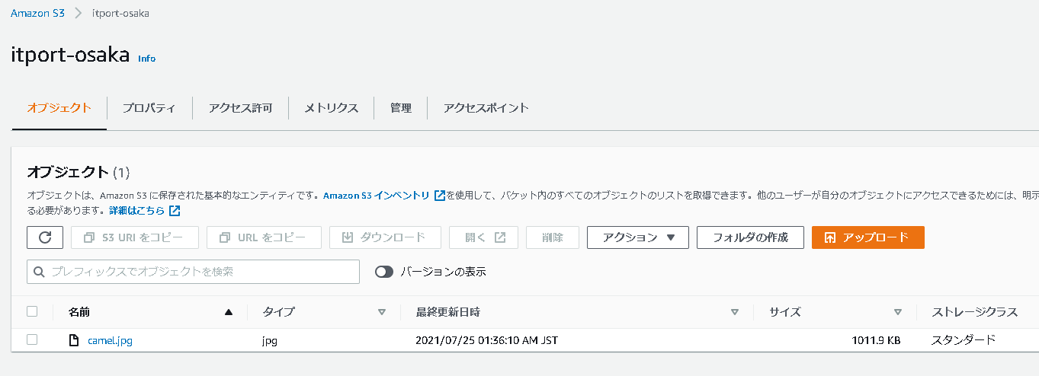Click the sort arrow on タイプ column

click(382, 312)
